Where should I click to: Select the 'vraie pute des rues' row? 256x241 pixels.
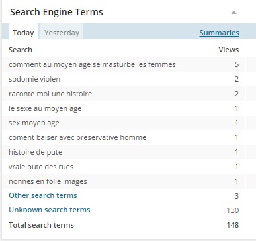(x=124, y=167)
